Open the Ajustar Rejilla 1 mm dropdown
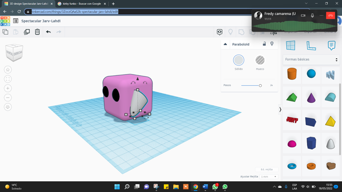Viewport: 342px width, 192px height. point(269,177)
